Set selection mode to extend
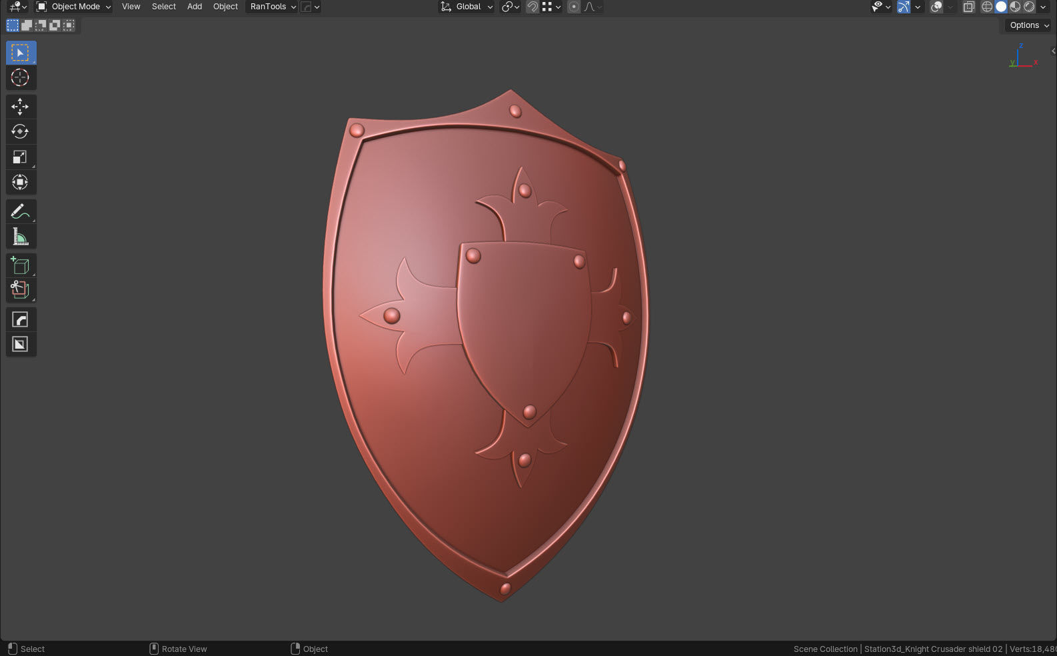The image size is (1057, 656). click(x=27, y=25)
